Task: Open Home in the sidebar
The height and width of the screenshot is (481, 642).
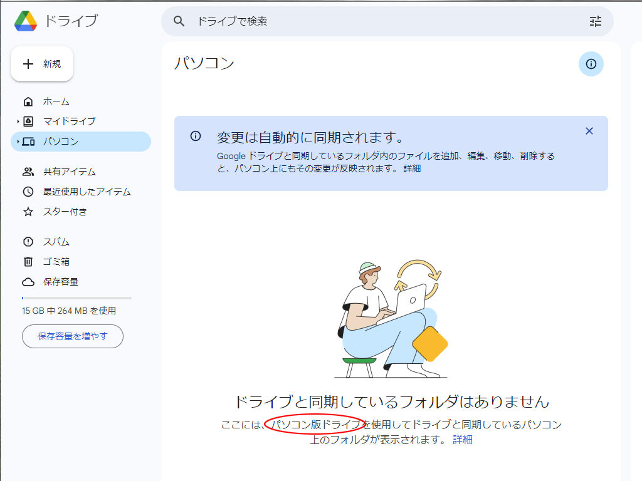Action: tap(56, 101)
